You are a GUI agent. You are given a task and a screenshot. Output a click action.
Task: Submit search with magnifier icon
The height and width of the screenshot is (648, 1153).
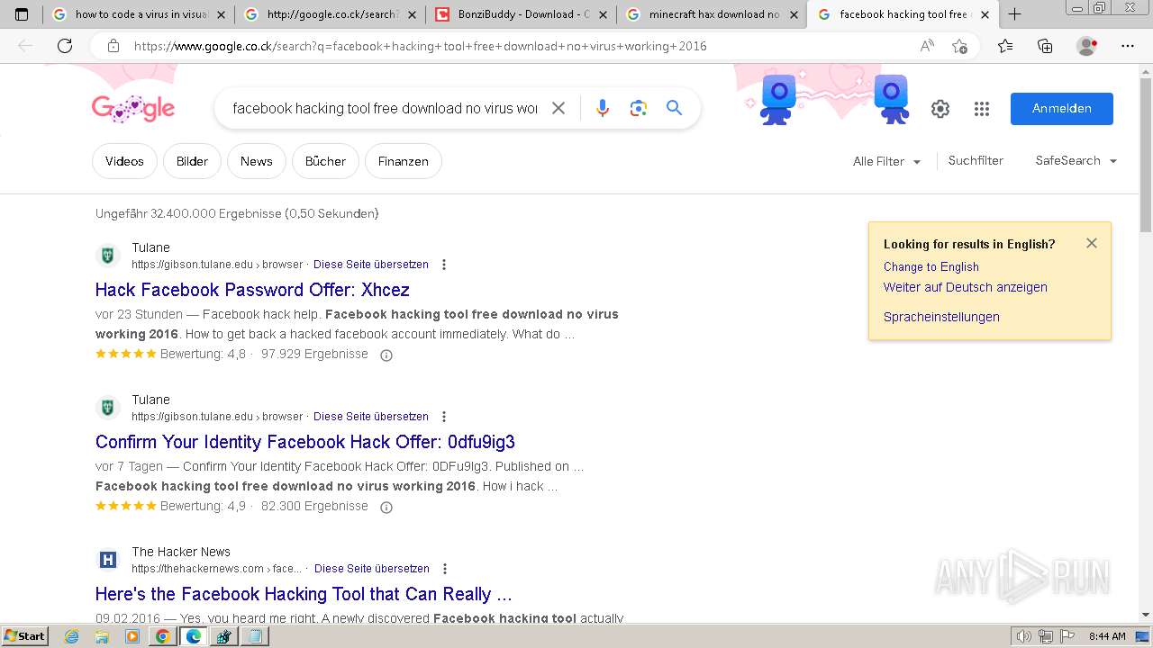[x=675, y=108]
